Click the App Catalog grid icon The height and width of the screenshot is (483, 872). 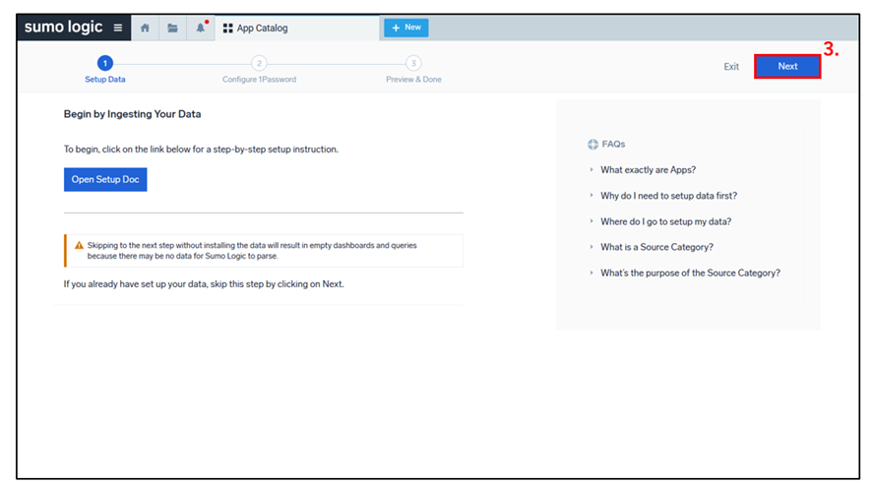227,28
